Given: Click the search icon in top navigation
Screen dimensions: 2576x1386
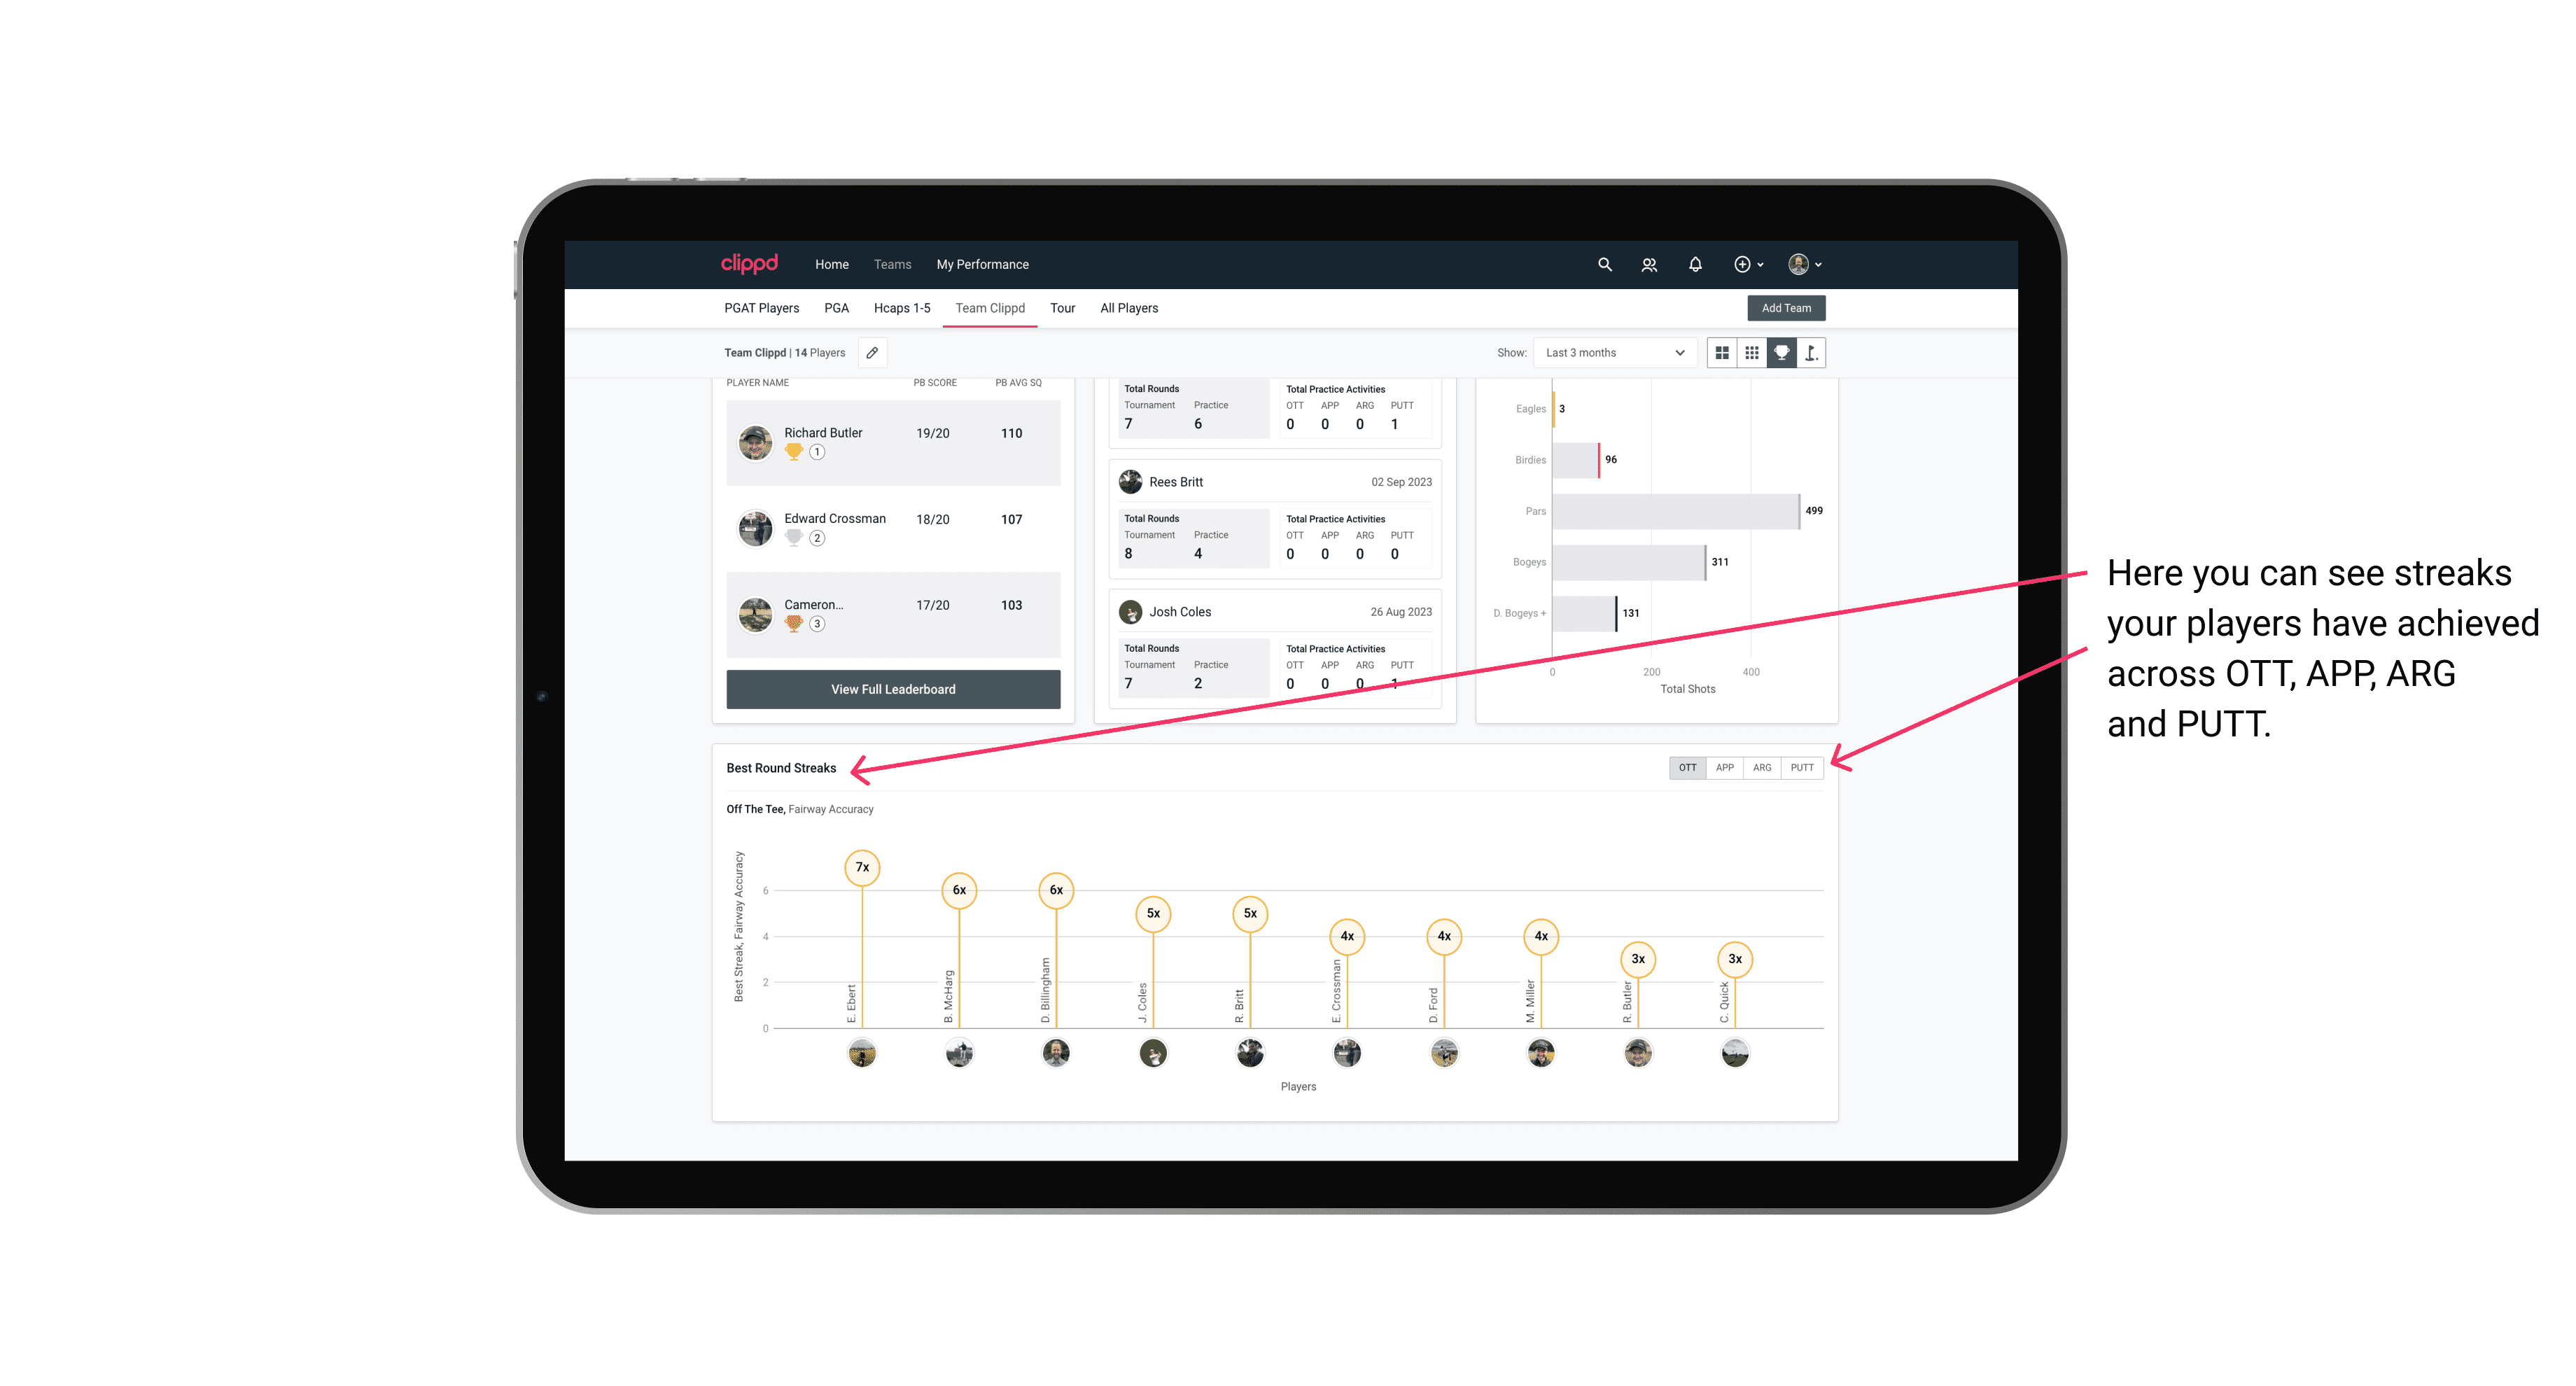Looking at the screenshot, I should pos(1604,265).
